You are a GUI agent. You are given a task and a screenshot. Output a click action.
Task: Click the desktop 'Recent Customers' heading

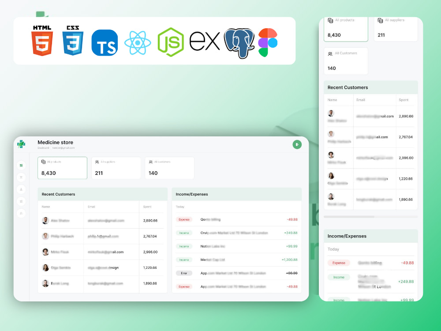click(x=58, y=194)
